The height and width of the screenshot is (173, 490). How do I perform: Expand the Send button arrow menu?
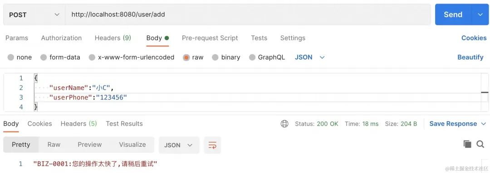480,14
